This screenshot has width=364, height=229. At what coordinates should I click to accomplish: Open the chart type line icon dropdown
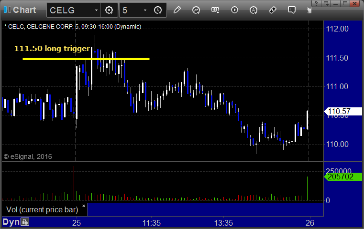coord(196,10)
